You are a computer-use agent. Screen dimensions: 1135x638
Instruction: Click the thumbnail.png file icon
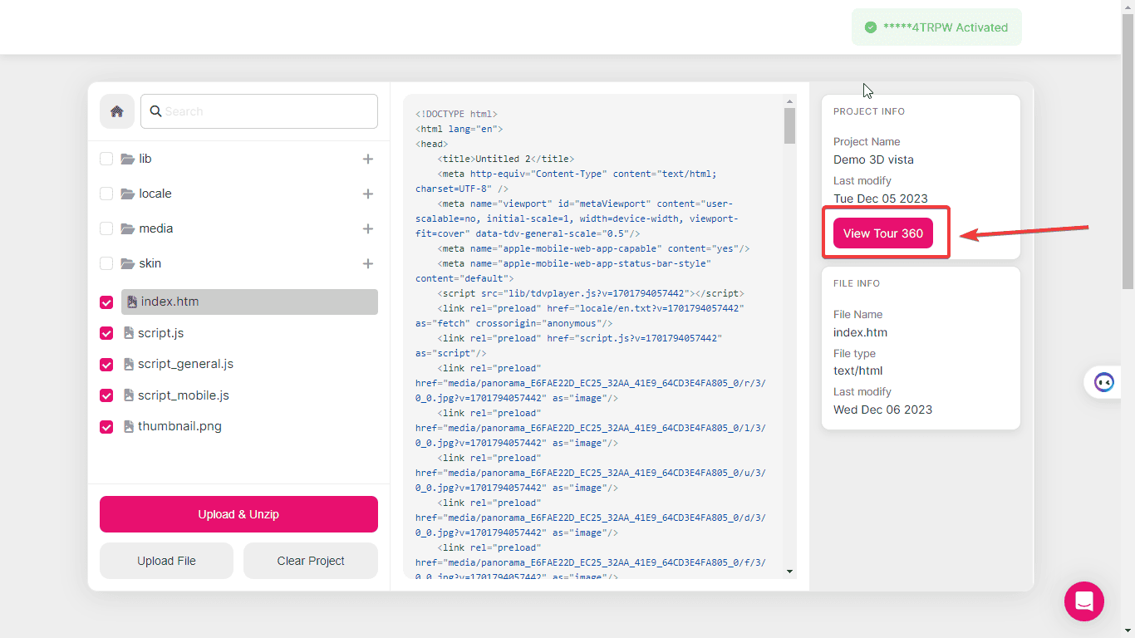coord(129,426)
